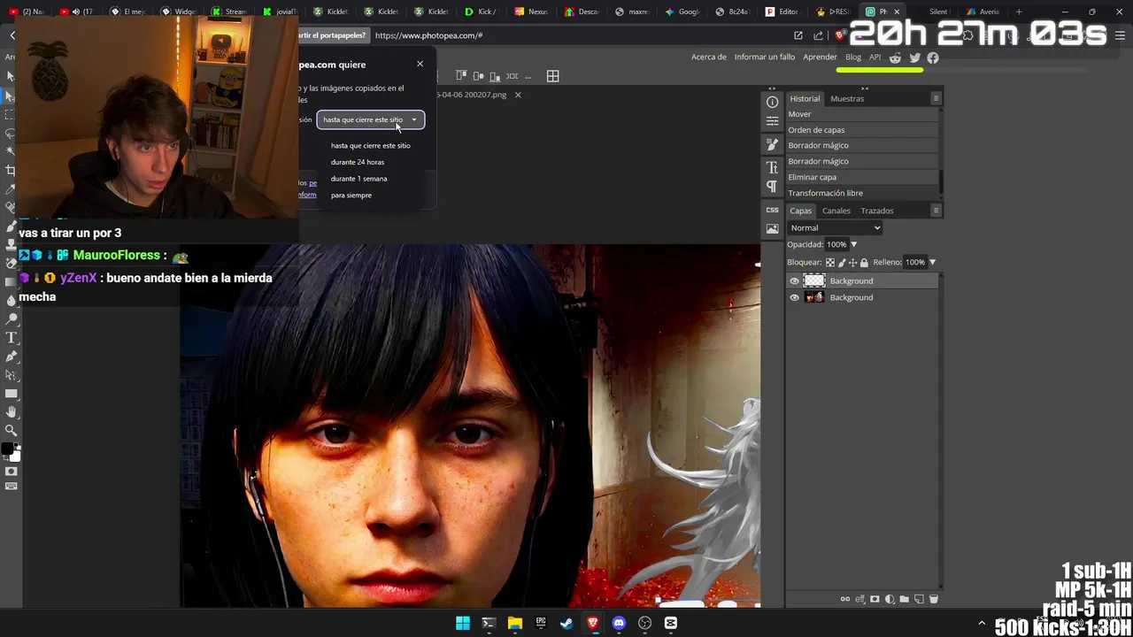This screenshot has width=1133, height=637.
Task: Select the Rectangle Select tool
Action: tap(11, 114)
